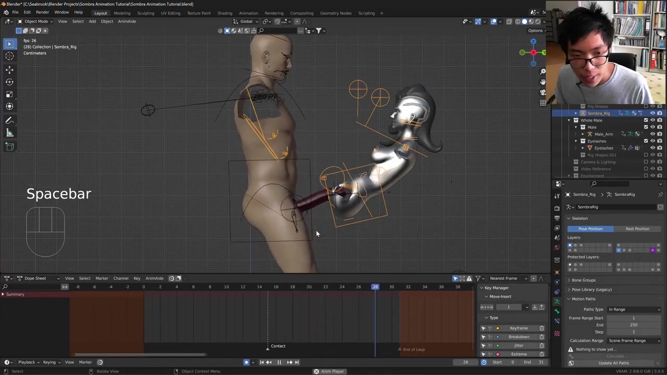This screenshot has width=667, height=375.
Task: Uncheck the Whole Male collection checkbox
Action: 646,120
